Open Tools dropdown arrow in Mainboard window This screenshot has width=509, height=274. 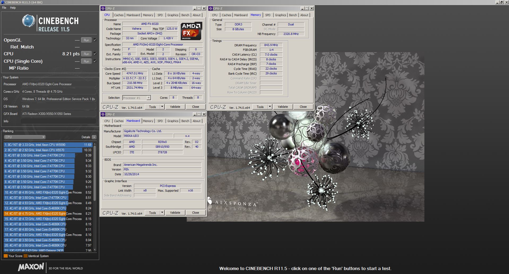[x=162, y=213]
